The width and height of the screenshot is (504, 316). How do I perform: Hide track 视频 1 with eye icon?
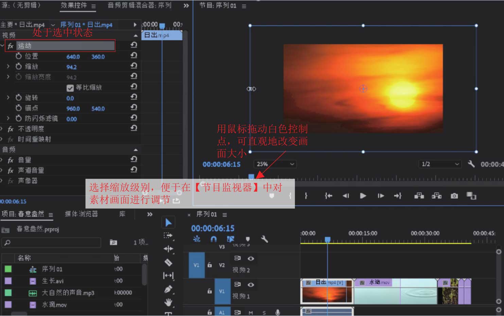coord(251,285)
